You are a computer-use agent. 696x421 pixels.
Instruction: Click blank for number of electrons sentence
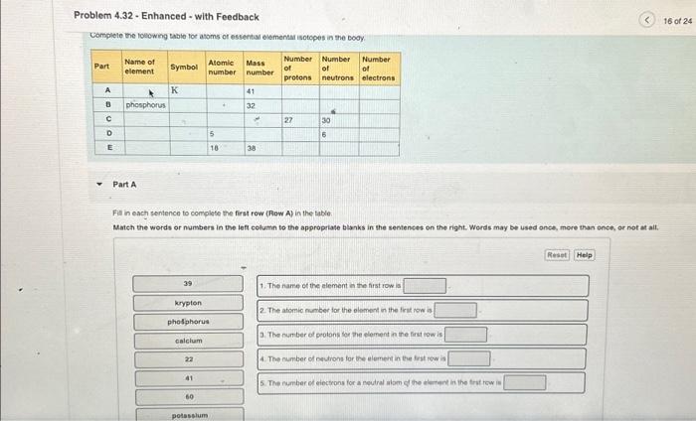tap(525, 382)
